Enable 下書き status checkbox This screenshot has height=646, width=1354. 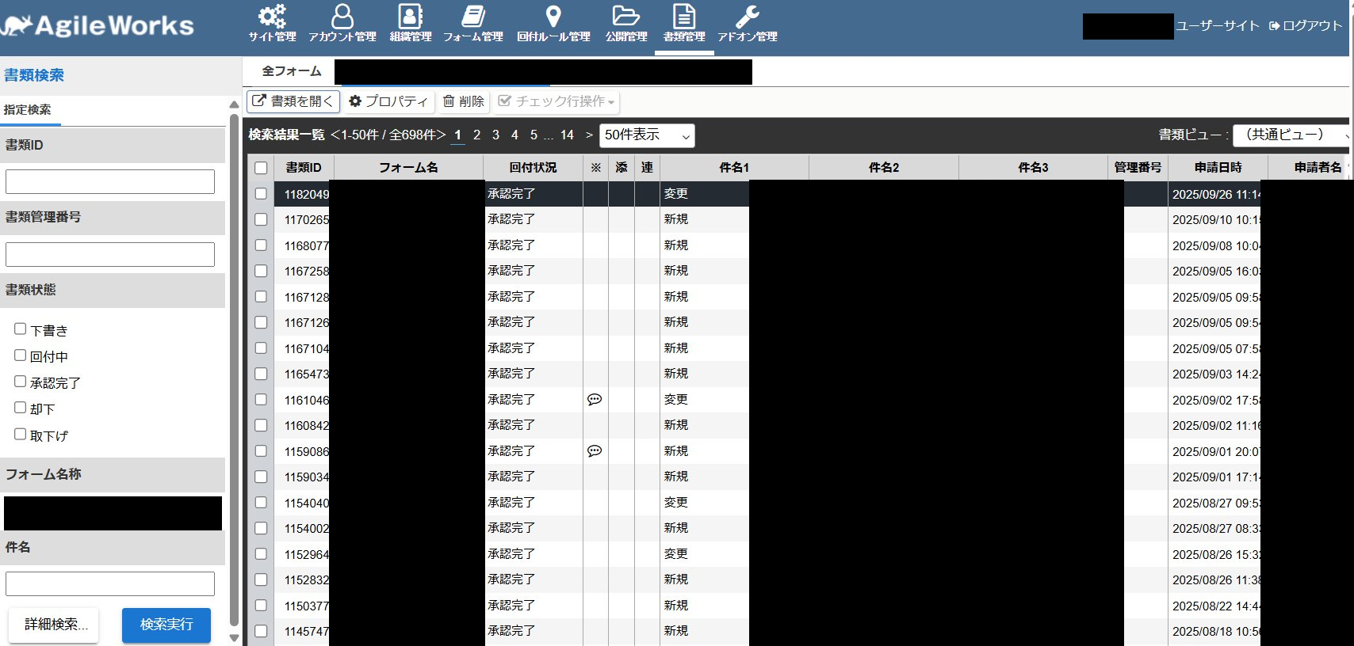(x=21, y=329)
